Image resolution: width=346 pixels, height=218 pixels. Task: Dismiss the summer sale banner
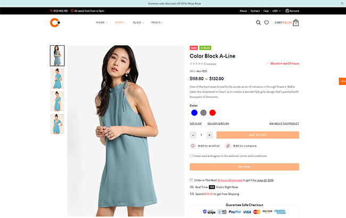pyautogui.click(x=342, y=3)
